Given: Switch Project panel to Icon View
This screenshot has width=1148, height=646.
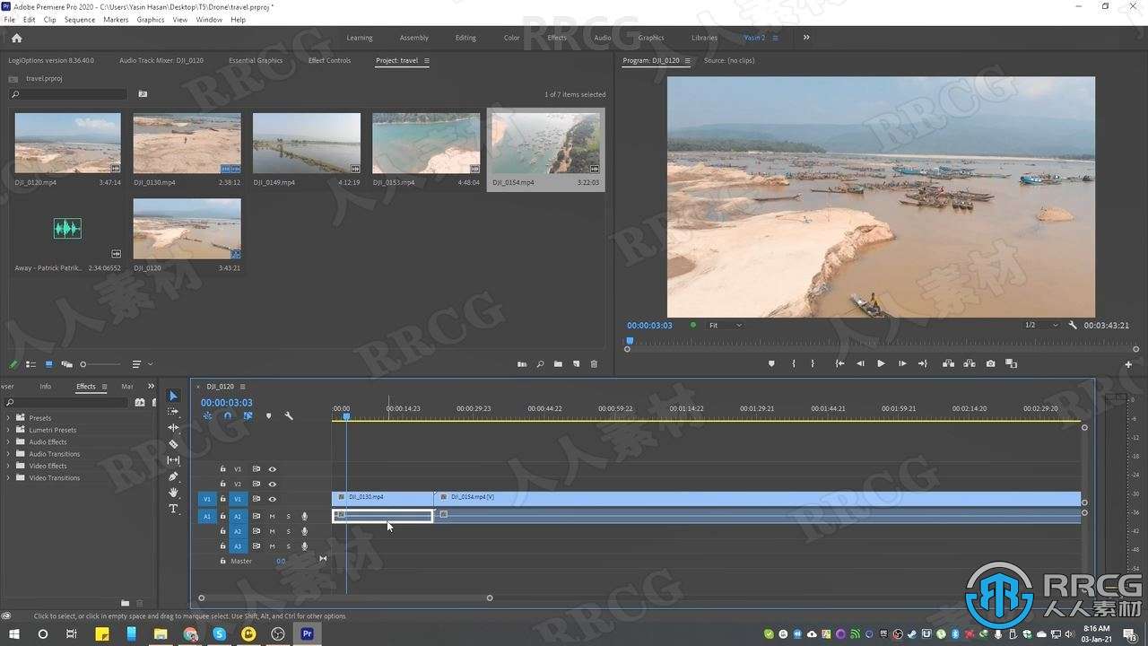Looking at the screenshot, I should point(48,364).
